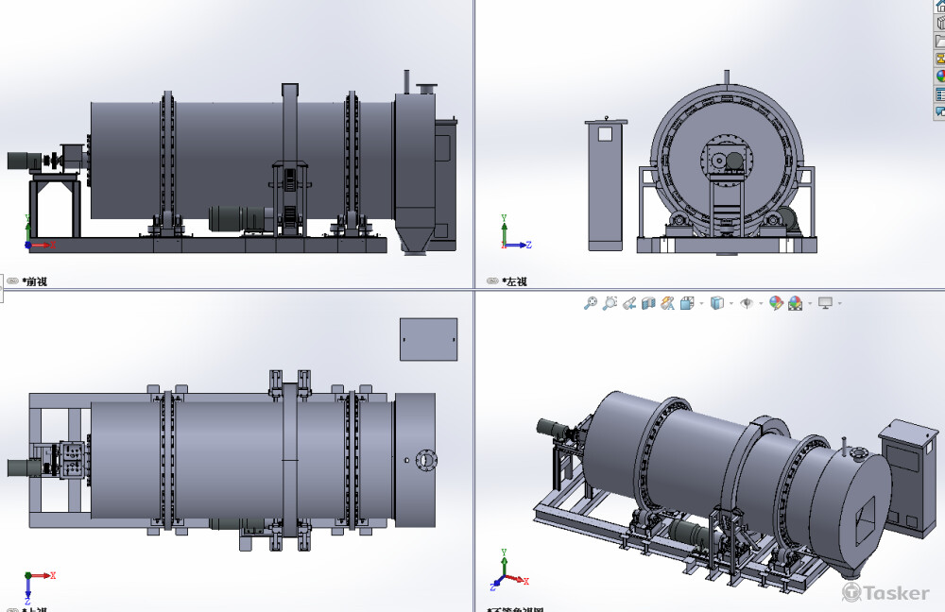Click the Zoom to Fit magnifier icon
Screen dimensions: 945x612
[x=591, y=303]
